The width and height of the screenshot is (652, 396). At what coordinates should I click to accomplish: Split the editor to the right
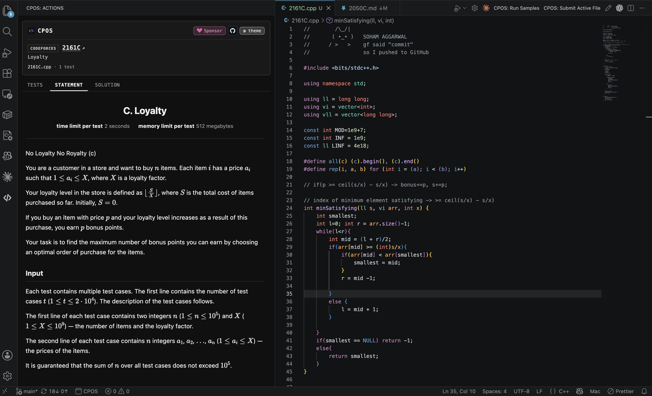[631, 8]
